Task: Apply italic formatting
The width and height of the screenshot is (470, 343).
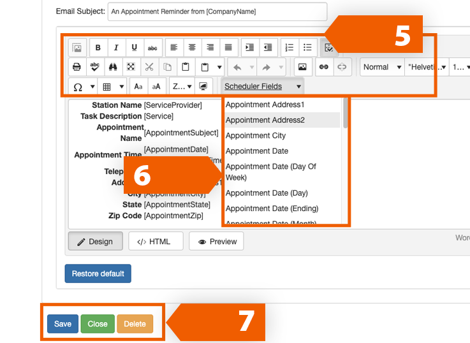Action: 116,48
